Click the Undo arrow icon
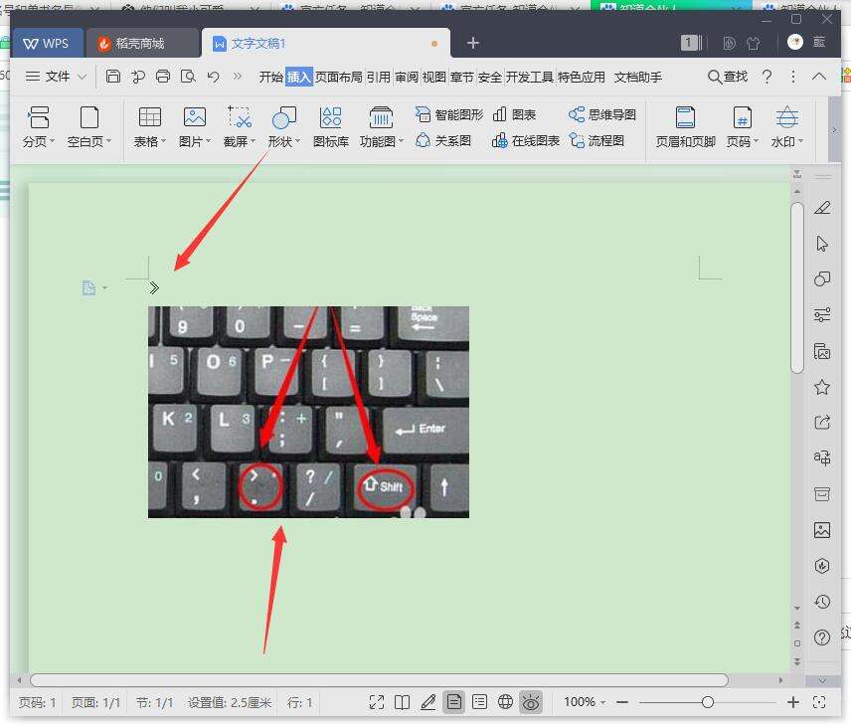Screen dimensions: 851x726 (214, 77)
